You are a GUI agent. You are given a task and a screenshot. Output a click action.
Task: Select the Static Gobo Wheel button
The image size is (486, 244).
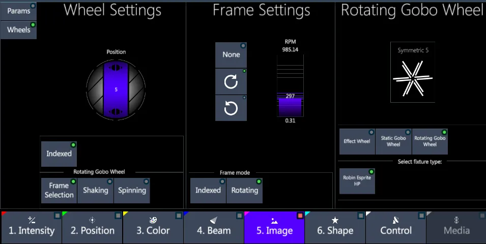point(393,141)
